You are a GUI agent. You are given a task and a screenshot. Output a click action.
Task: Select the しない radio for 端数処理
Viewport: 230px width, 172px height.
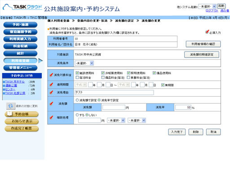point(87,115)
